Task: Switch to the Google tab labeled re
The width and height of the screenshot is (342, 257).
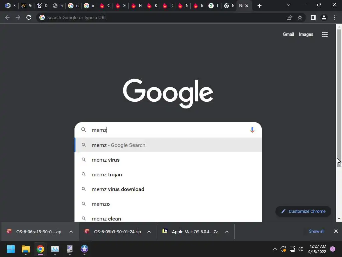Action: [73, 6]
